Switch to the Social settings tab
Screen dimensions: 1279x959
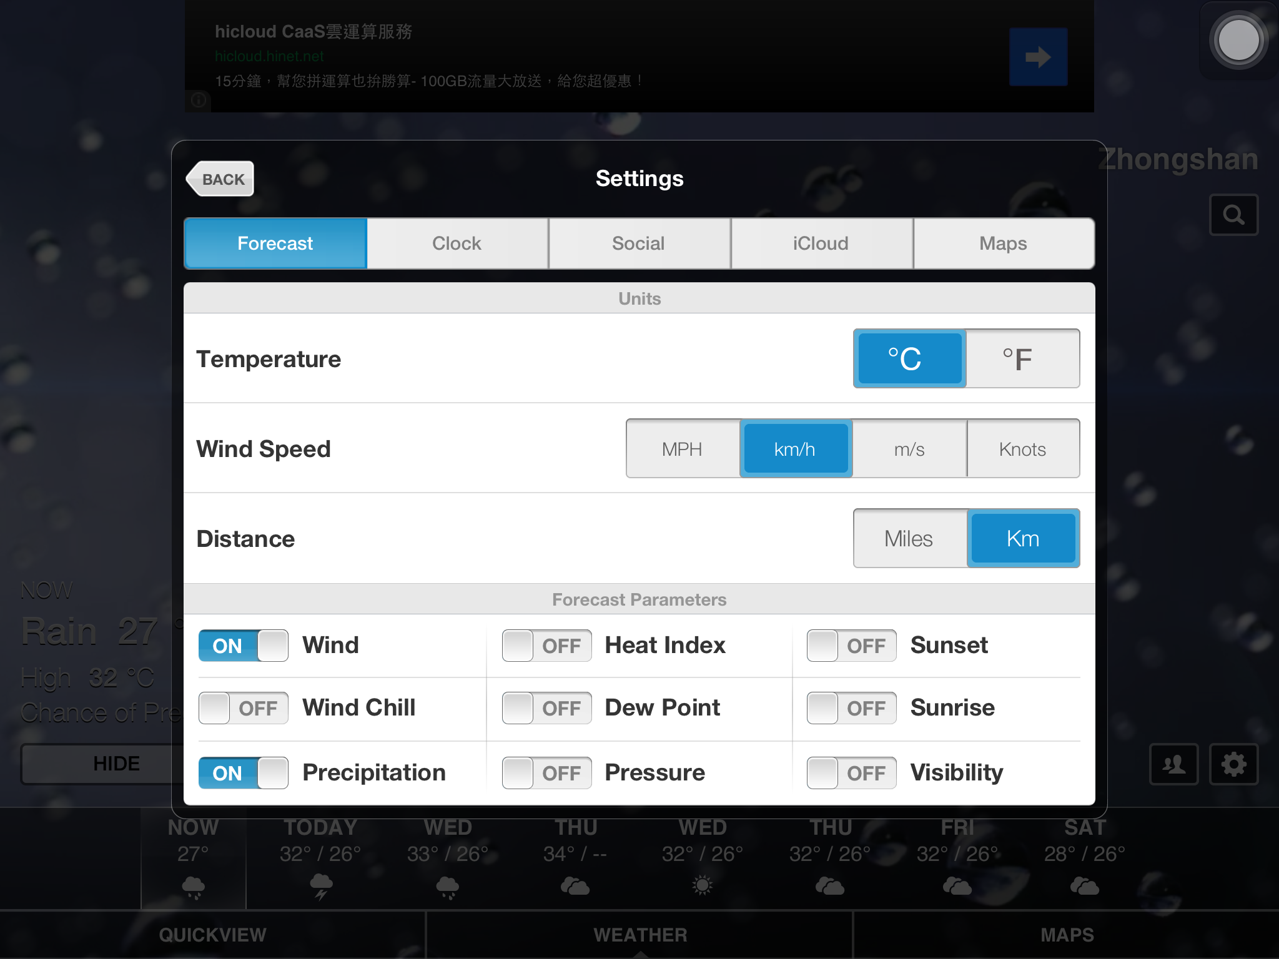tap(638, 242)
